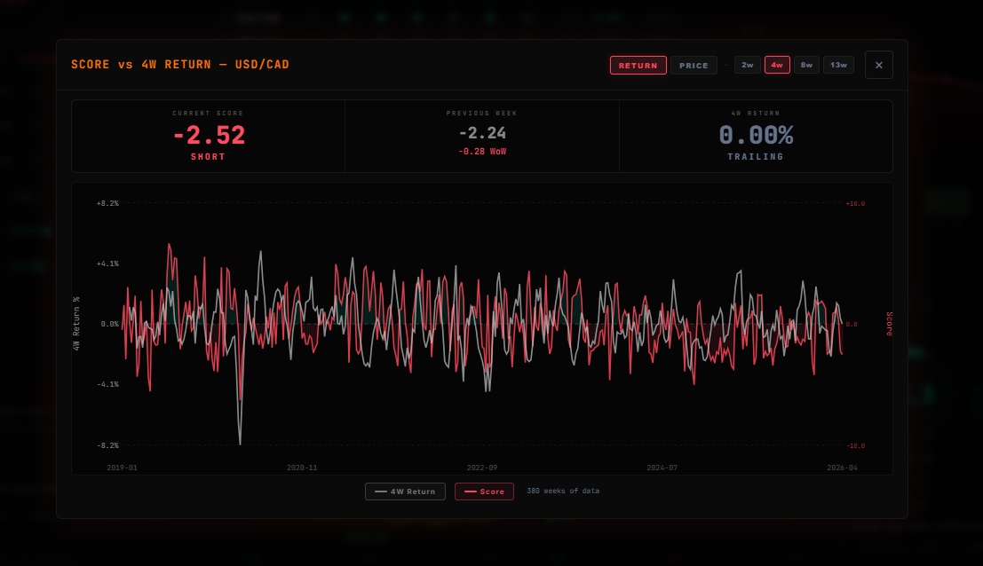Viewport: 983px width, 566px height.
Task: Click the 4W RETURN trailing stat card
Action: pyautogui.click(x=755, y=136)
